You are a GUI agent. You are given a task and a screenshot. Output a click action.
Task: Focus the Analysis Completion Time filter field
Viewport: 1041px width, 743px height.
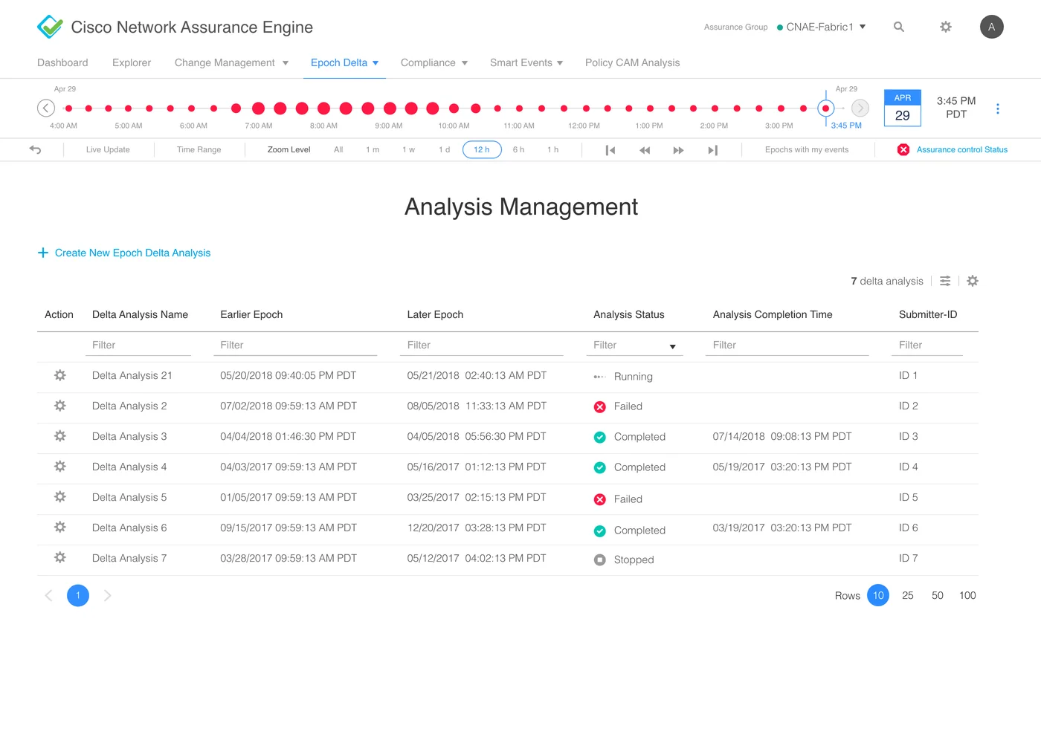click(x=787, y=345)
